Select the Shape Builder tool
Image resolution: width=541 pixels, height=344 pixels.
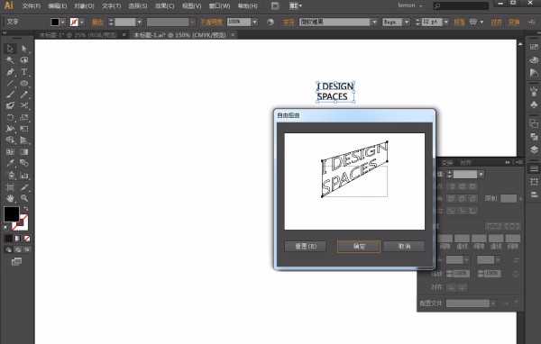pyautogui.click(x=10, y=140)
